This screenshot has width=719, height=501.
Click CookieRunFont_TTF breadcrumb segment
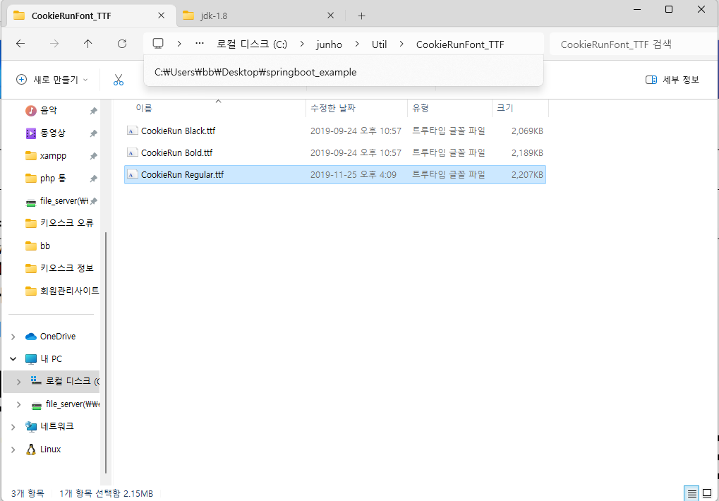(460, 44)
